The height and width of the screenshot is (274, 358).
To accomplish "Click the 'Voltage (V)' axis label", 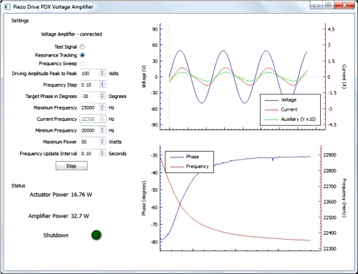I will coord(144,77).
